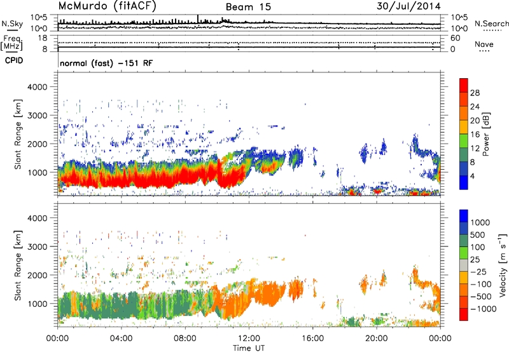Pick the grey -25 to 25 Velocity swatch
Viewport: 509px width, 352px height.
click(464, 265)
